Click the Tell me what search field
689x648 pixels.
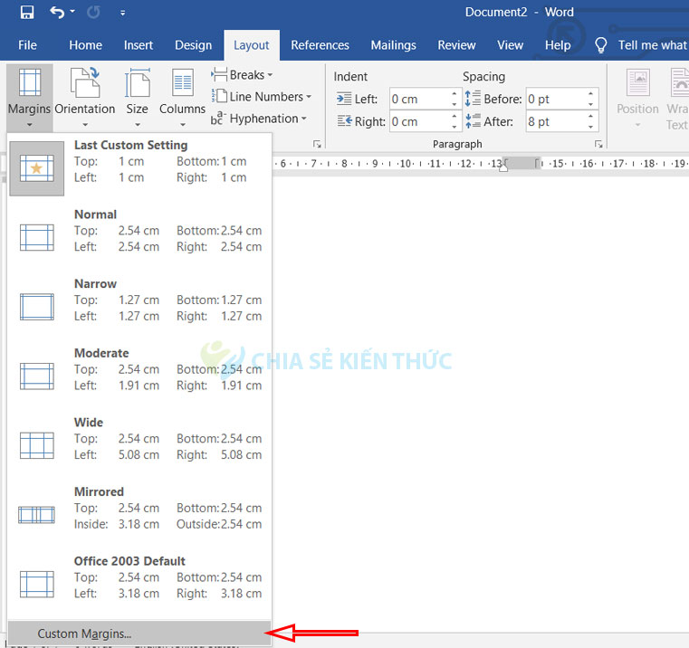652,45
